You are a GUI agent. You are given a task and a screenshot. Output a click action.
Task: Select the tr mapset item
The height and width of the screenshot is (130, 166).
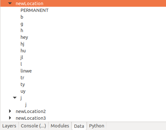pyautogui.click(x=22, y=78)
